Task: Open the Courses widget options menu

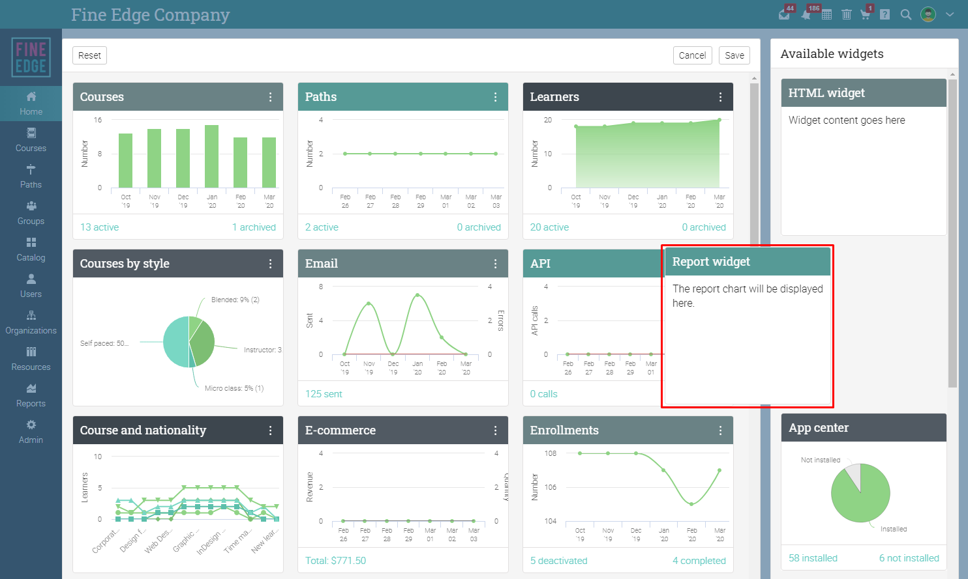Action: pos(270,97)
